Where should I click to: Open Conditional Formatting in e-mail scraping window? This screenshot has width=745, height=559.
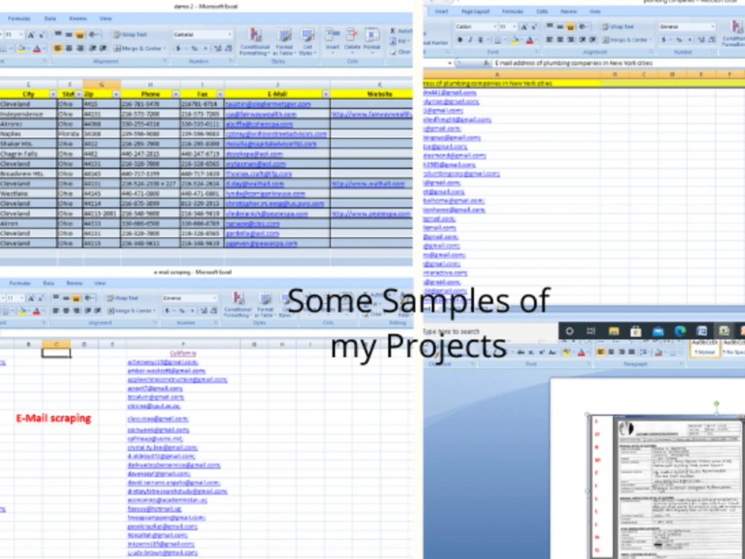coord(238,305)
